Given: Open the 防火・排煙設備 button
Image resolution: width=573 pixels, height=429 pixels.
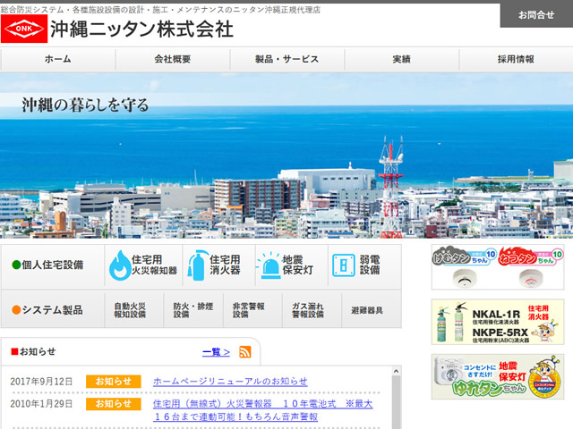Looking at the screenshot, I should click(193, 310).
